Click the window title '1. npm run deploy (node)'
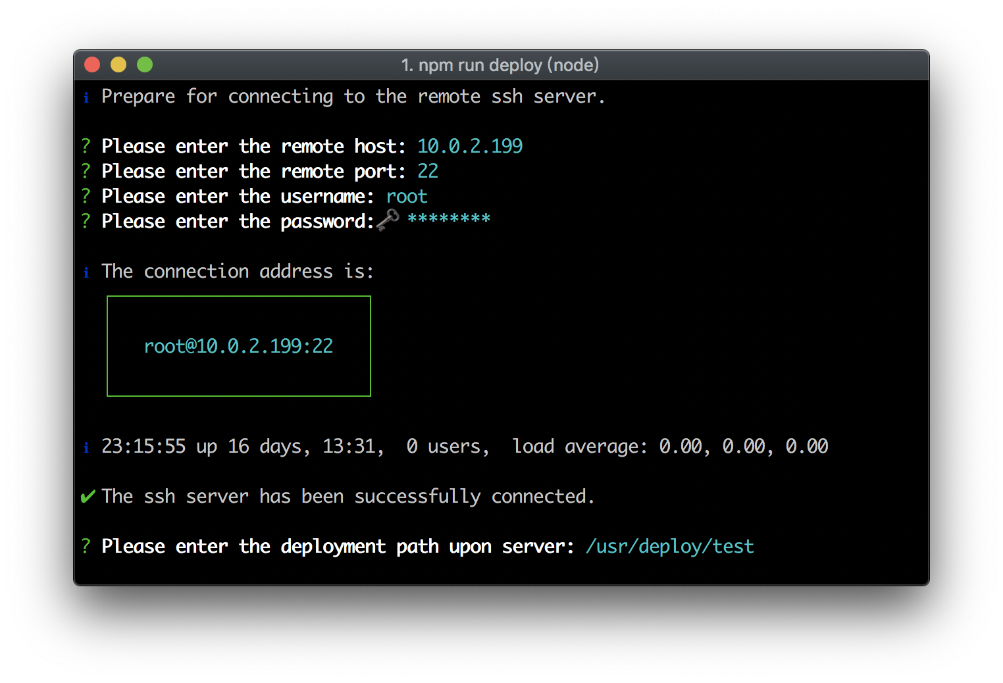This screenshot has height=683, width=1003. (500, 65)
